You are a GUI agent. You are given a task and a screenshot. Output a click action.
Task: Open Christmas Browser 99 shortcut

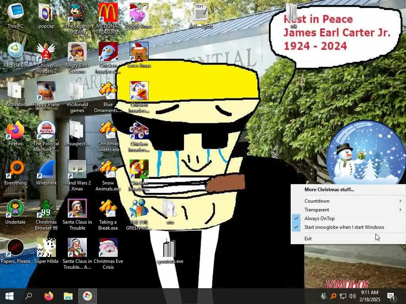[x=46, y=215]
